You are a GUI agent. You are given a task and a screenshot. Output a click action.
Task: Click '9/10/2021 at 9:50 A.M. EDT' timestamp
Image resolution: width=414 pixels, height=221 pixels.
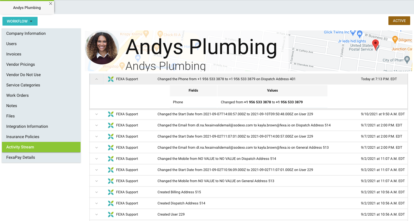pos(383,114)
